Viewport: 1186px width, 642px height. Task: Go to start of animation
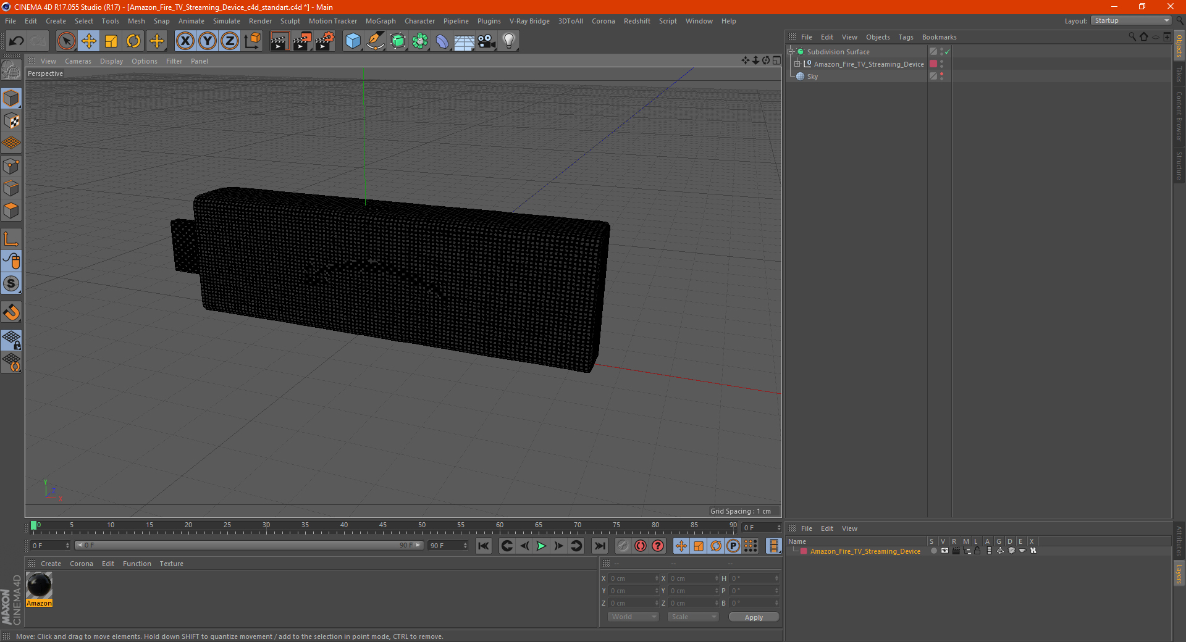pos(484,546)
